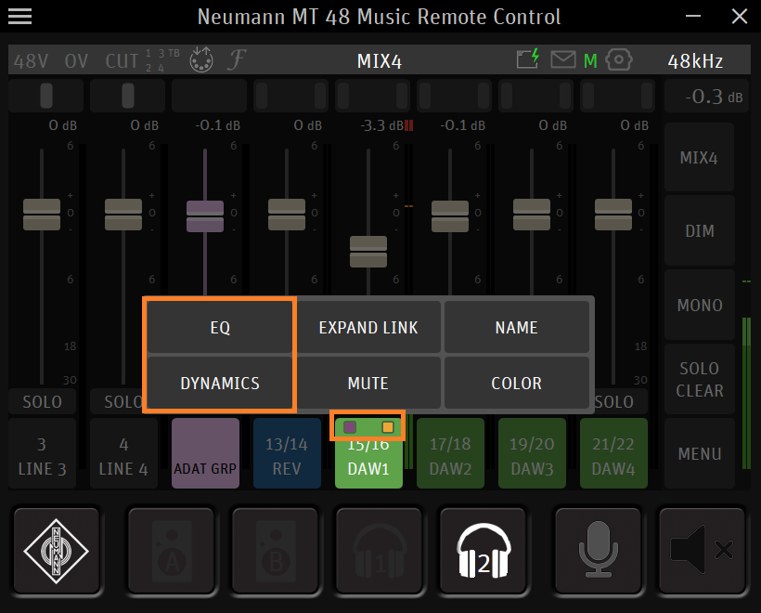Toggle DIM on the monitor section

click(x=700, y=230)
